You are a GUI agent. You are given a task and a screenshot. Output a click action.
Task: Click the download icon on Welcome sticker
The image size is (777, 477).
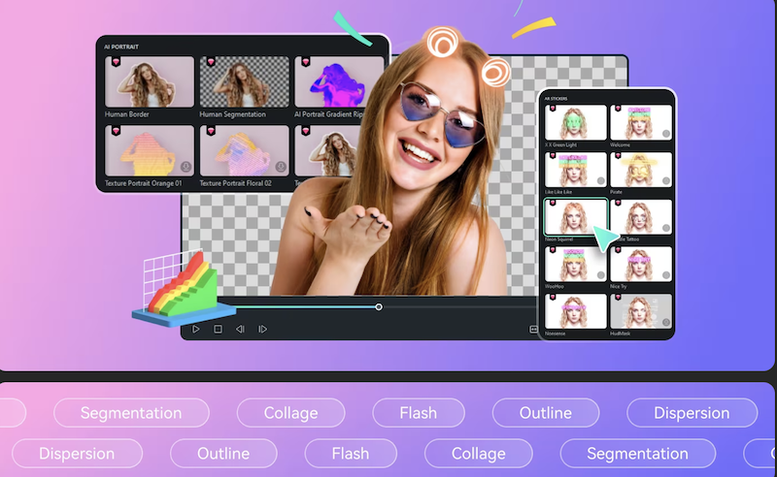click(x=666, y=134)
